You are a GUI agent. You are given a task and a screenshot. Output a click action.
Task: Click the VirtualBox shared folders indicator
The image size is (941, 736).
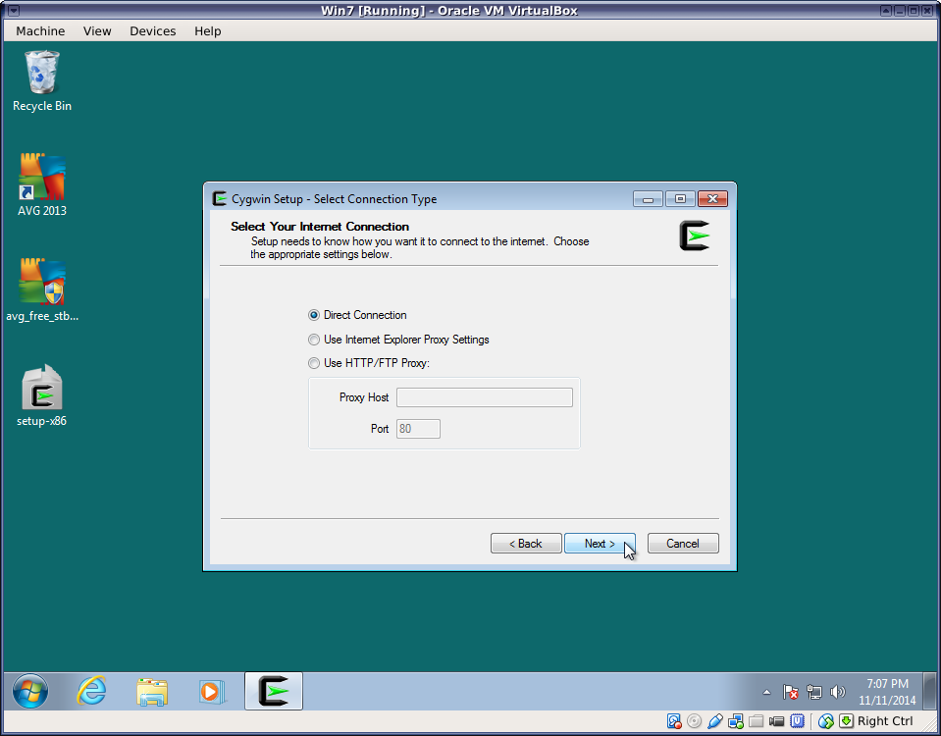[757, 721]
